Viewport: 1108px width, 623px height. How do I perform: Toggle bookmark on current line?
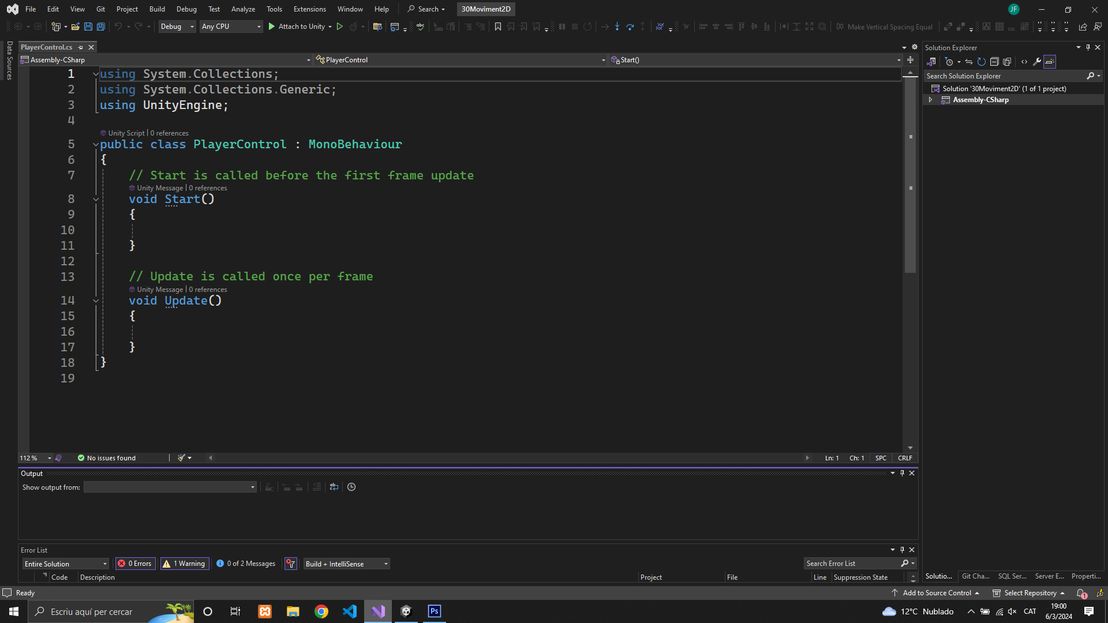(x=497, y=27)
